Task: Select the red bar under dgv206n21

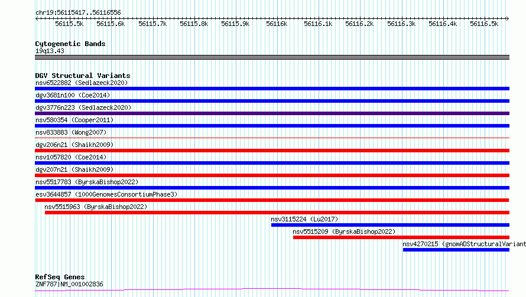Action: coord(272,151)
